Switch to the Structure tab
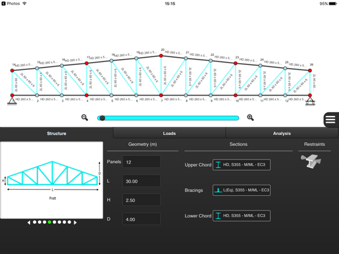339x254 pixels. pyautogui.click(x=56, y=133)
